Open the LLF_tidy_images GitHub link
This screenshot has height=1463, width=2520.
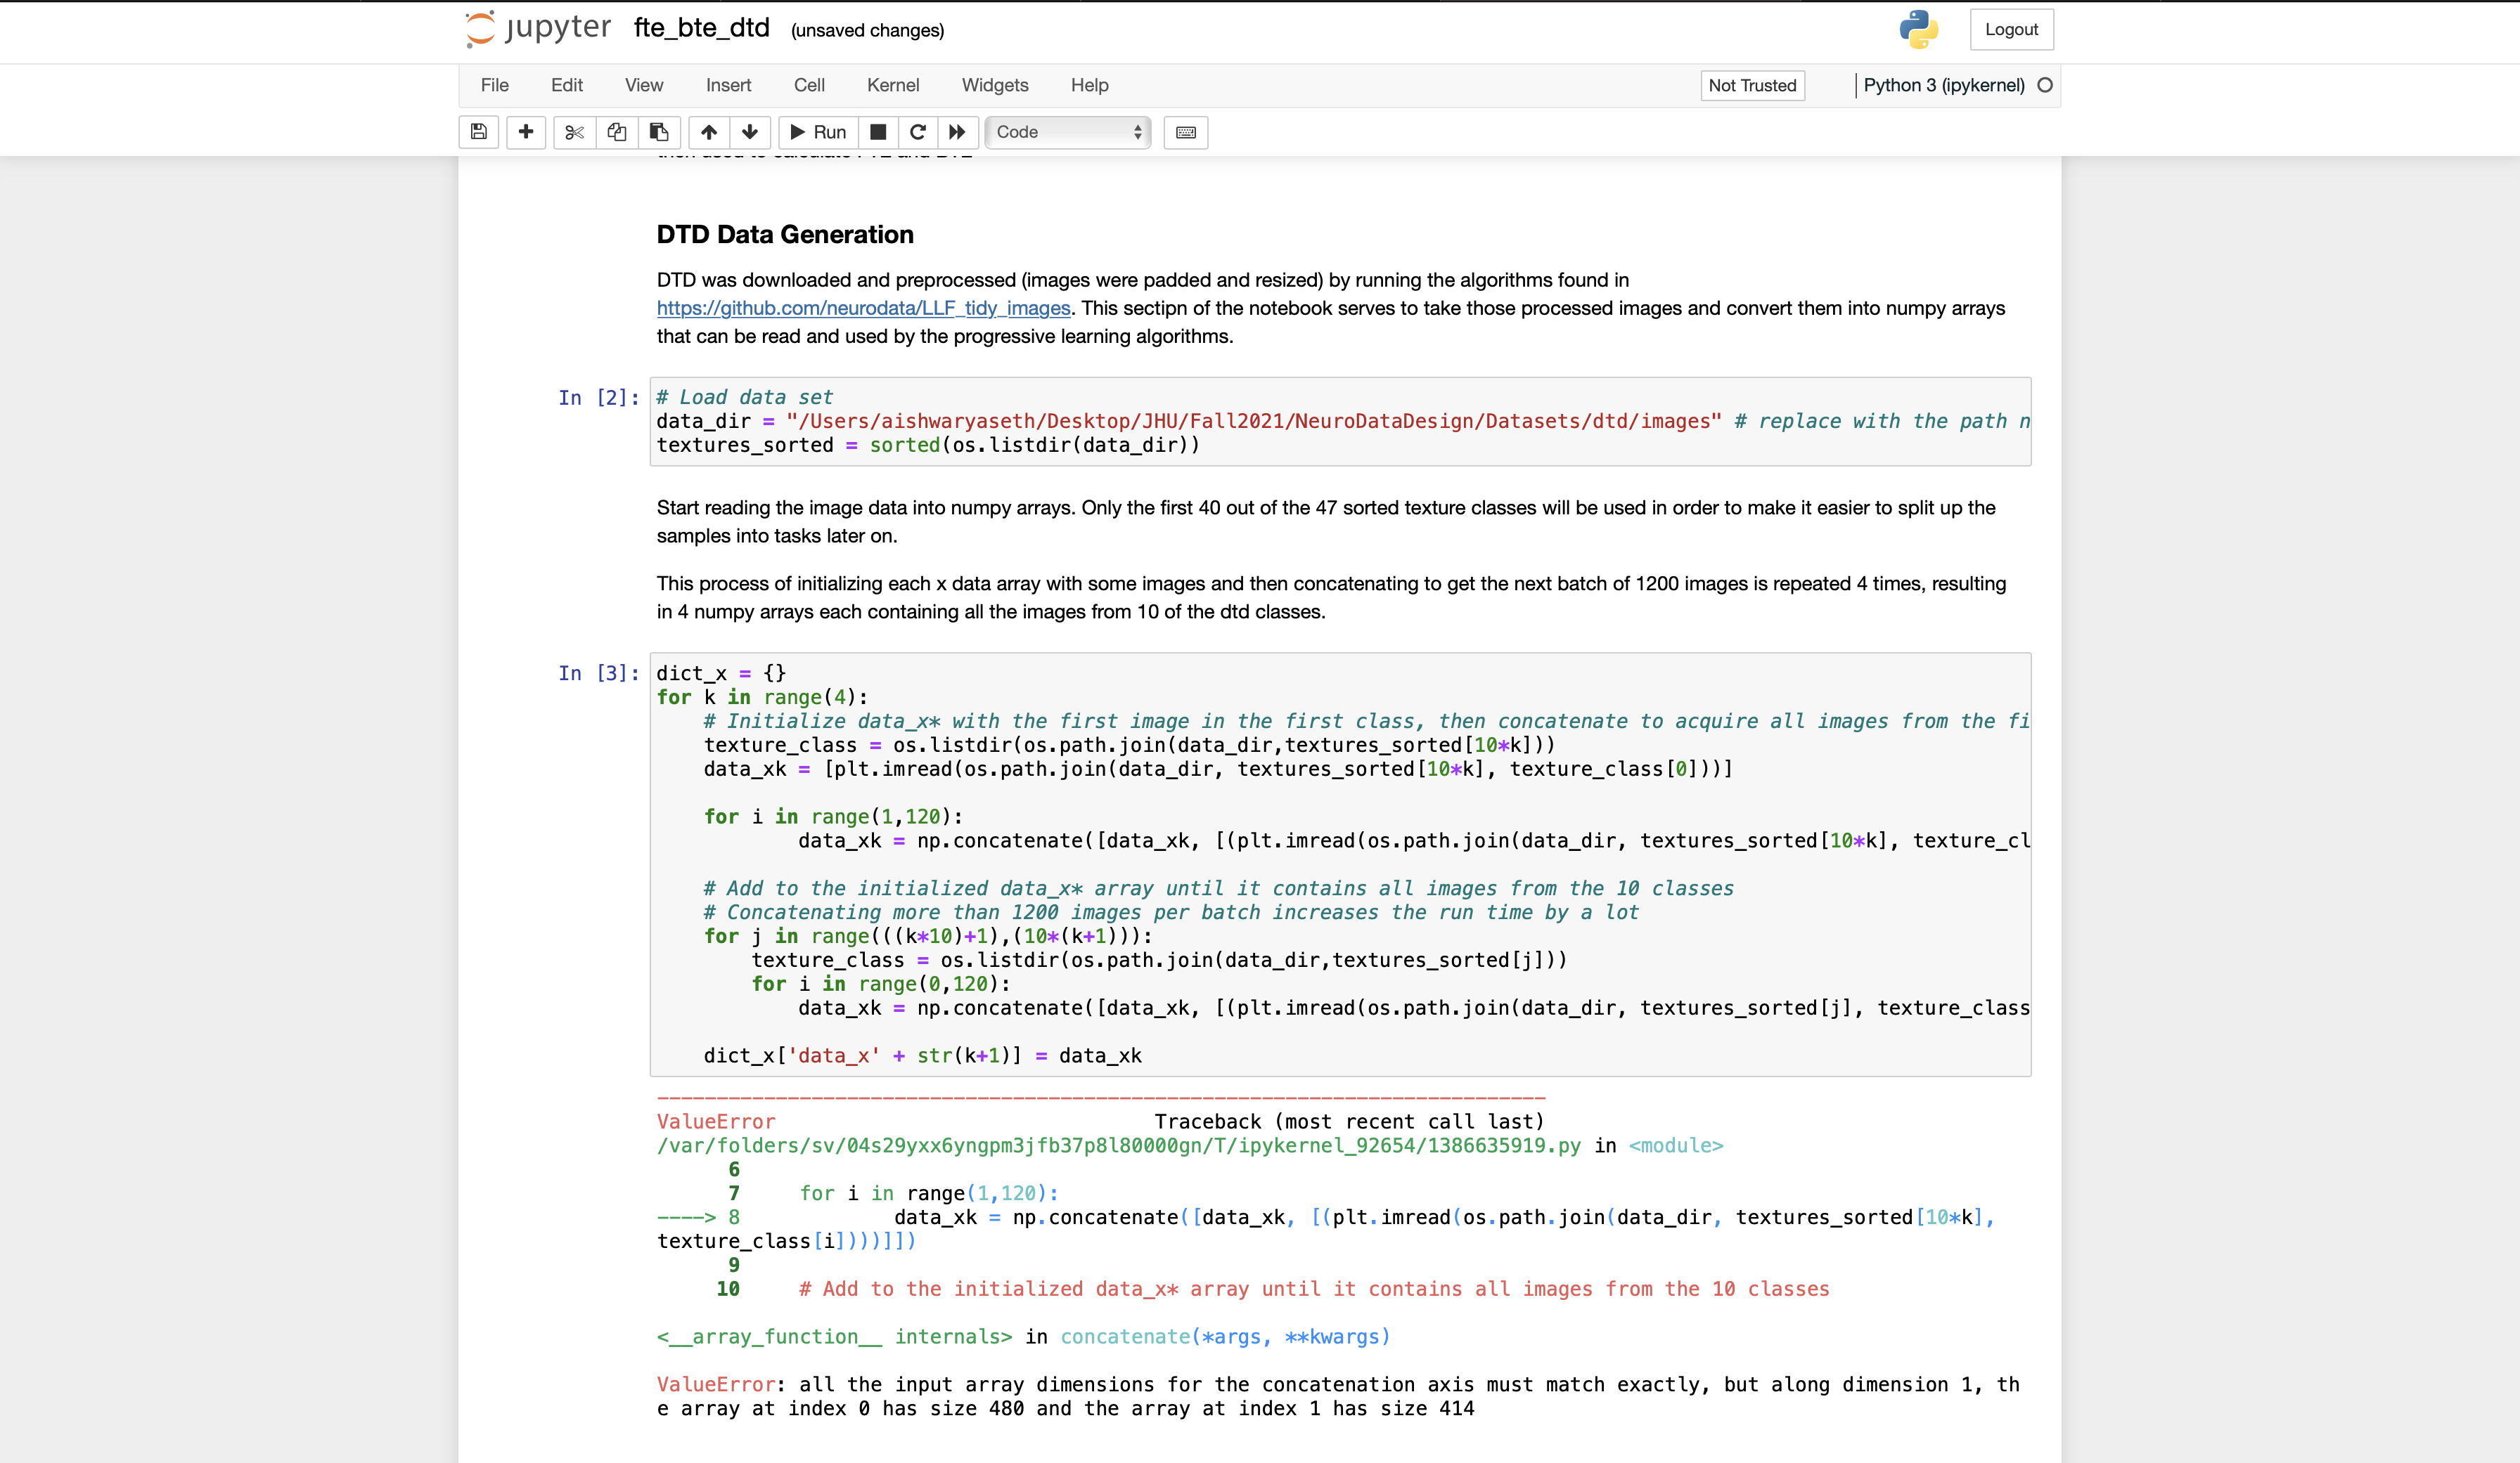click(x=863, y=308)
